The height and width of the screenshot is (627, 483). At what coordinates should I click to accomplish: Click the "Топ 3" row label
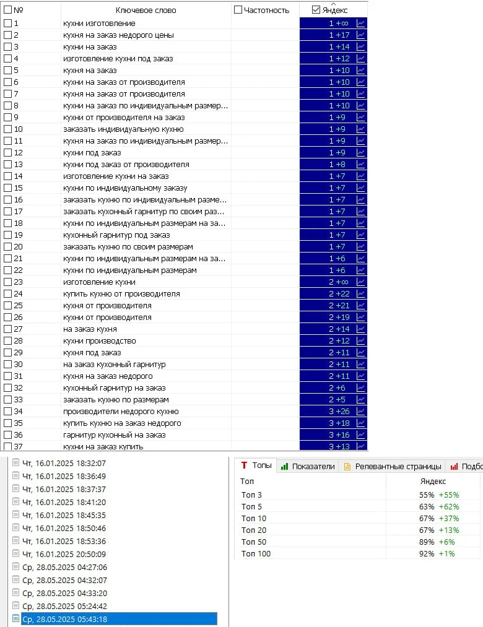click(251, 495)
